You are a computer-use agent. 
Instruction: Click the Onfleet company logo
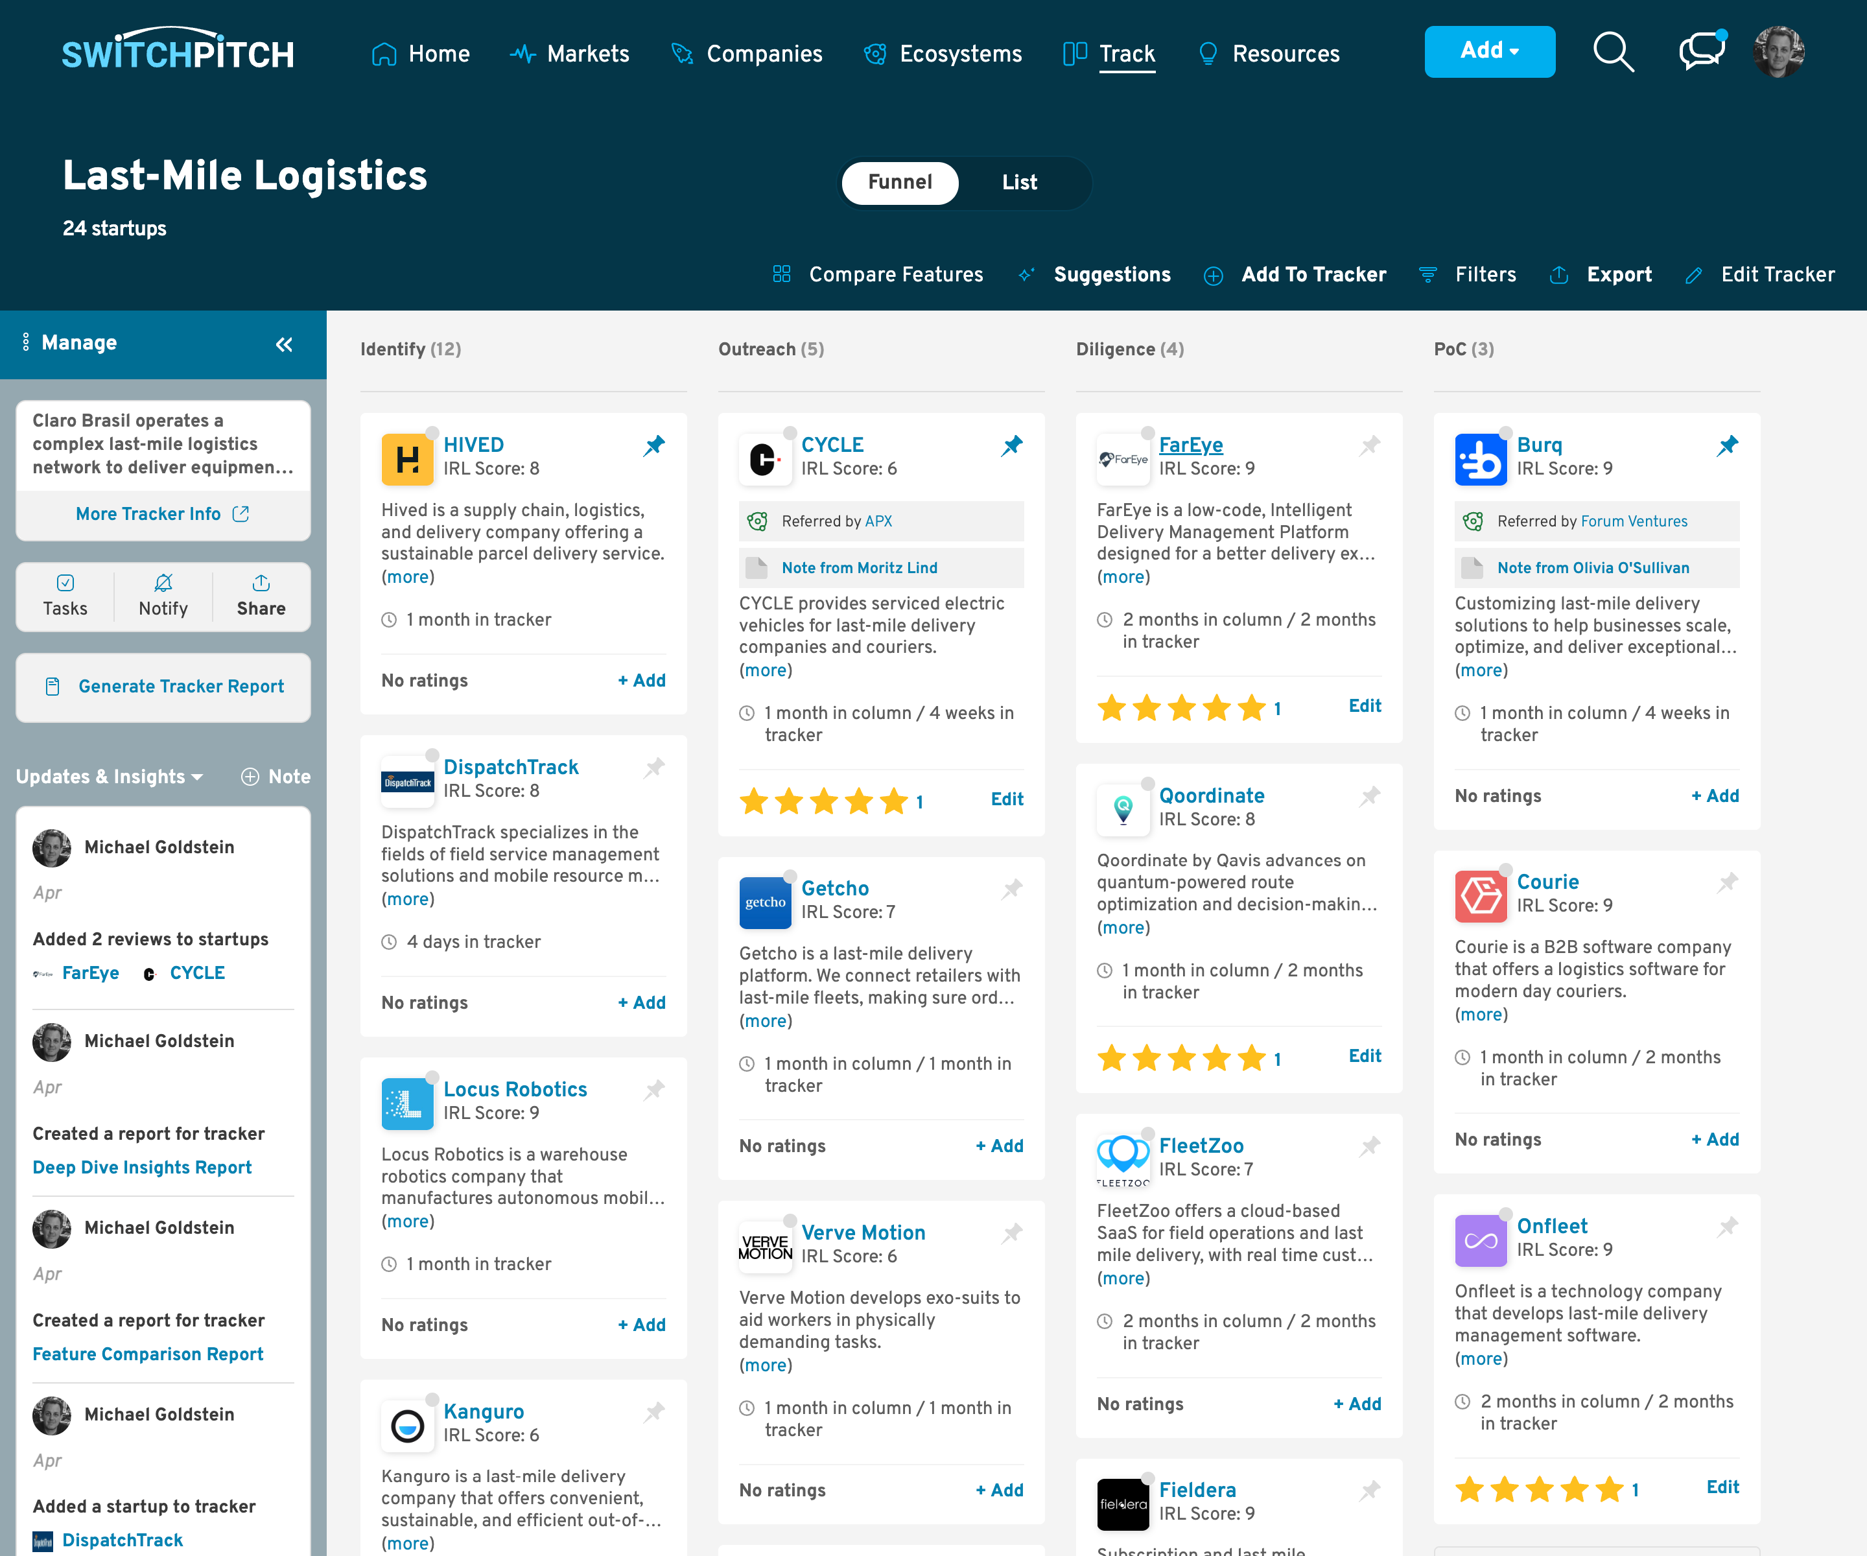point(1480,1240)
